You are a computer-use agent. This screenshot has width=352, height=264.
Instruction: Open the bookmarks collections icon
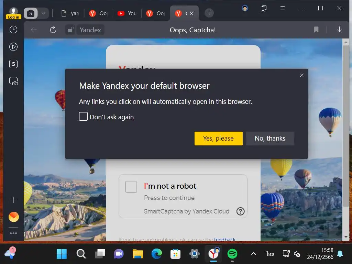[264, 8]
